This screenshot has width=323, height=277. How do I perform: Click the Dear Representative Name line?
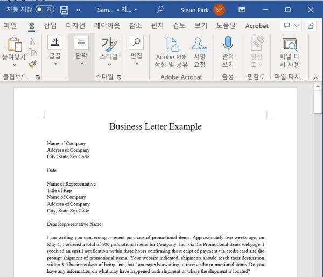point(75,224)
